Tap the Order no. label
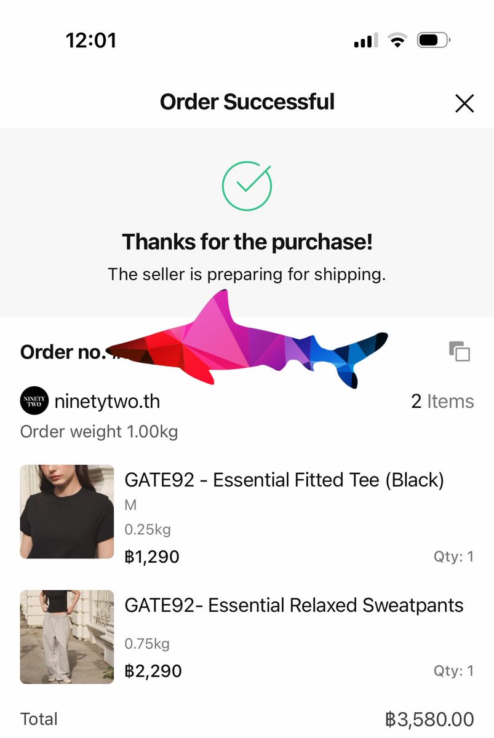The width and height of the screenshot is (494, 738). (x=63, y=352)
